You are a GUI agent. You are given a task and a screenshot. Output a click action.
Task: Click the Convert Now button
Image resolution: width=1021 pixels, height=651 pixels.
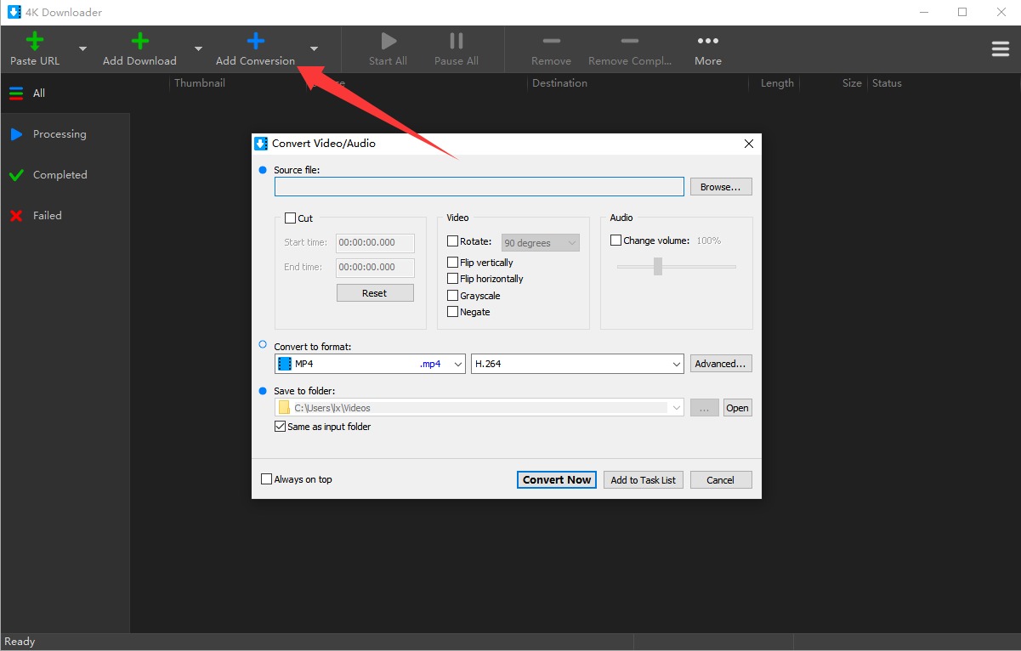(557, 480)
